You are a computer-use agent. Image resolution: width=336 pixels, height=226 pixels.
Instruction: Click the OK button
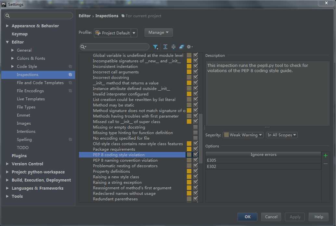tap(247, 217)
